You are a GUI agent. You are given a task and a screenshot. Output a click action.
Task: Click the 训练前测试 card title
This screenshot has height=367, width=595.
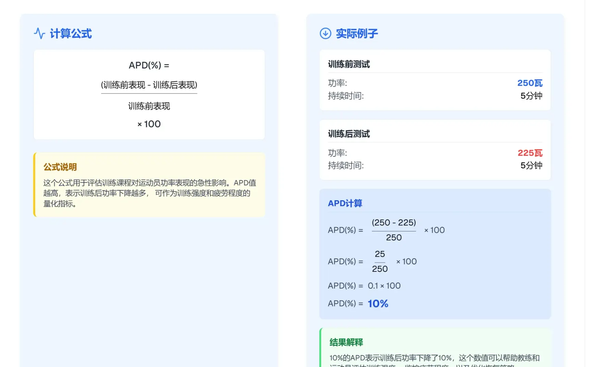[349, 64]
